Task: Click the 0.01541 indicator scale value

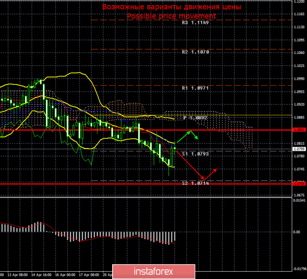Action: click(x=299, y=201)
